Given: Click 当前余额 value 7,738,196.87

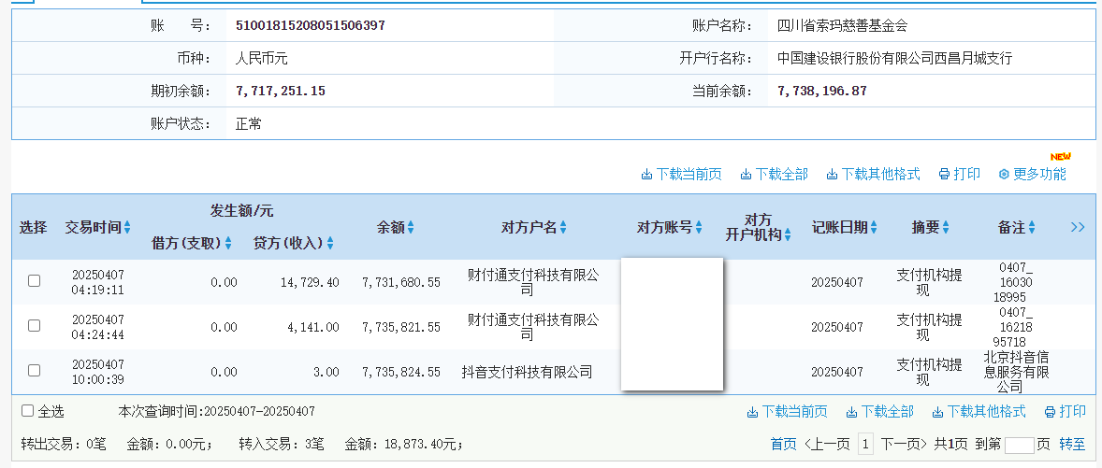Looking at the screenshot, I should 822,92.
